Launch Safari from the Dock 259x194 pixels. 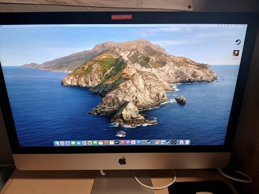68,143
